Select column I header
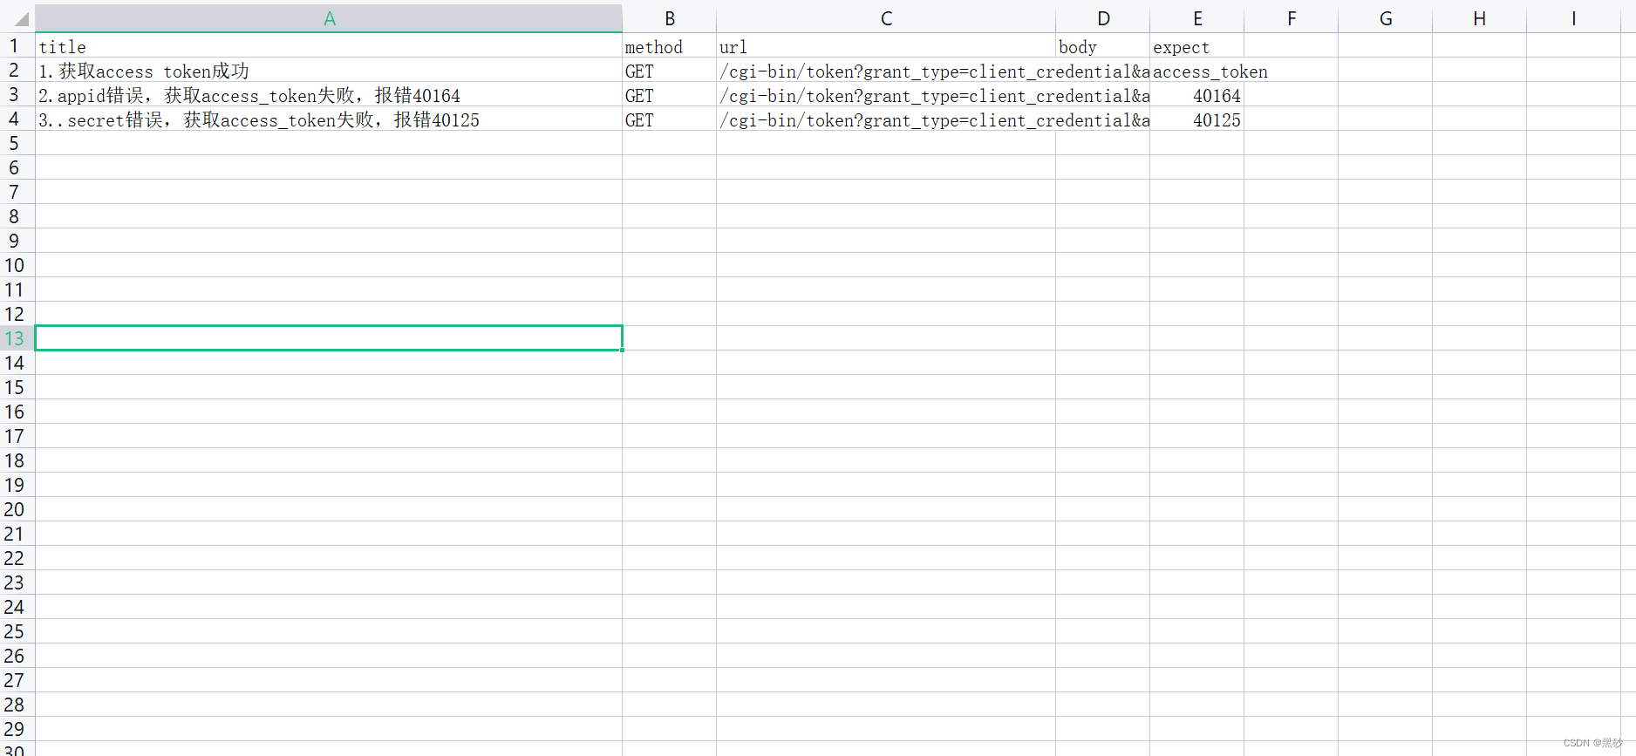The height and width of the screenshot is (756, 1636). 1573,18
